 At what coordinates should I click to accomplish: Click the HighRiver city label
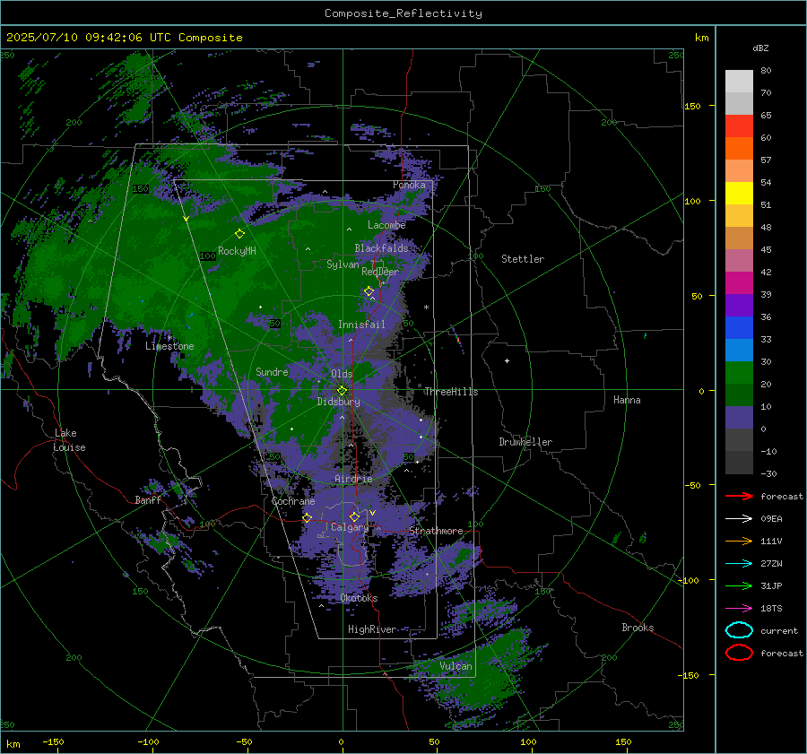pos(372,629)
